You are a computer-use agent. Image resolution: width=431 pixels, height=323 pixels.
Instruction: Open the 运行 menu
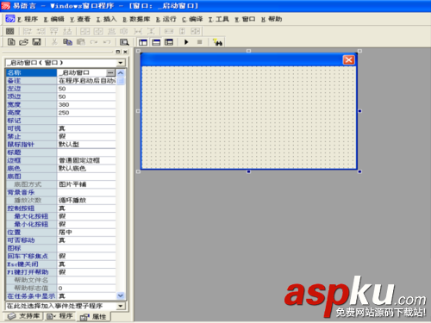(166, 19)
